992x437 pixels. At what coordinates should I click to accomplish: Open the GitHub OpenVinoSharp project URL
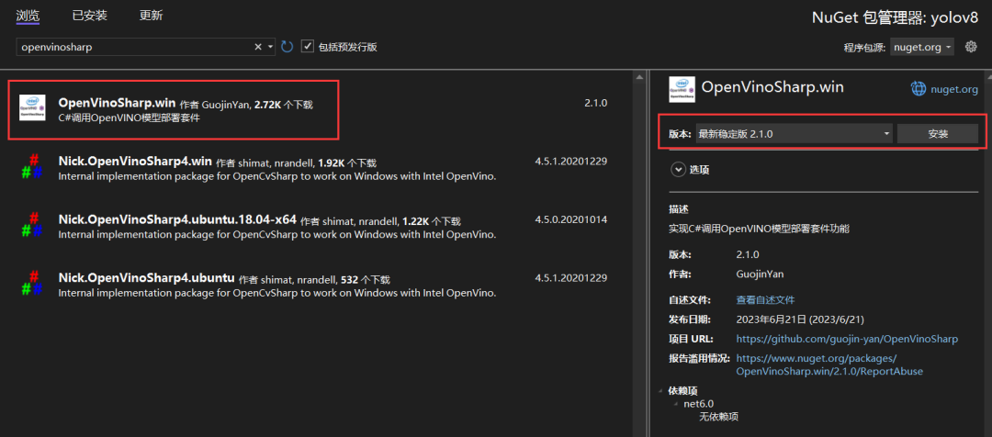point(847,339)
